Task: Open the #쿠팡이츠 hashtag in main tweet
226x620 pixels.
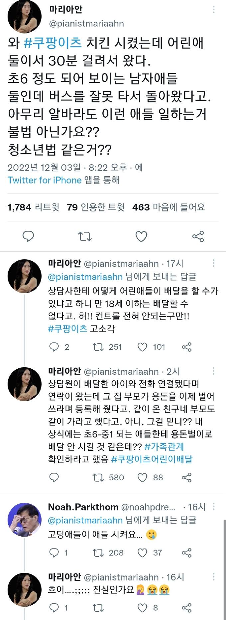Action: tap(53, 43)
